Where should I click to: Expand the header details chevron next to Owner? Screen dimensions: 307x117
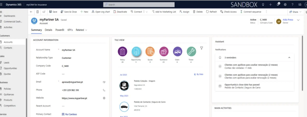coord(298,20)
